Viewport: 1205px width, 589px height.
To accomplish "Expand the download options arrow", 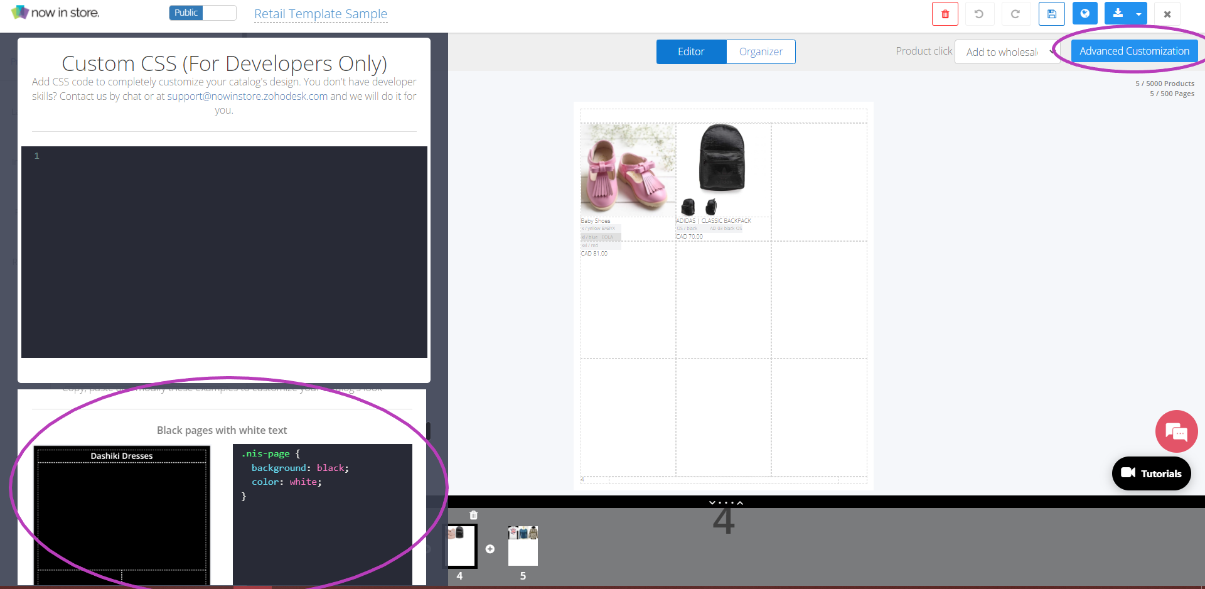I will click(1138, 14).
